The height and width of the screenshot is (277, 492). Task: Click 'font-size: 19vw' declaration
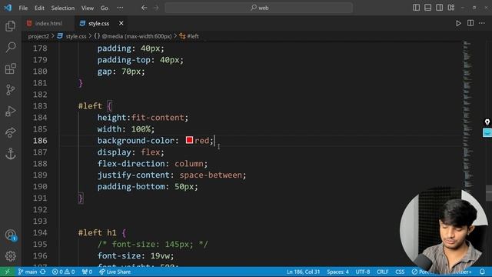tap(135, 255)
